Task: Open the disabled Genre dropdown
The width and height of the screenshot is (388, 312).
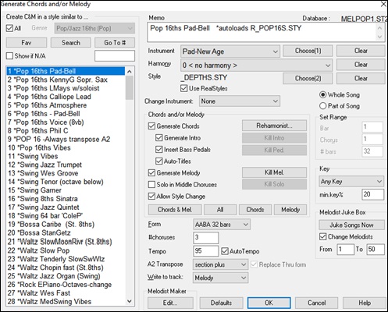Action: tap(94, 28)
